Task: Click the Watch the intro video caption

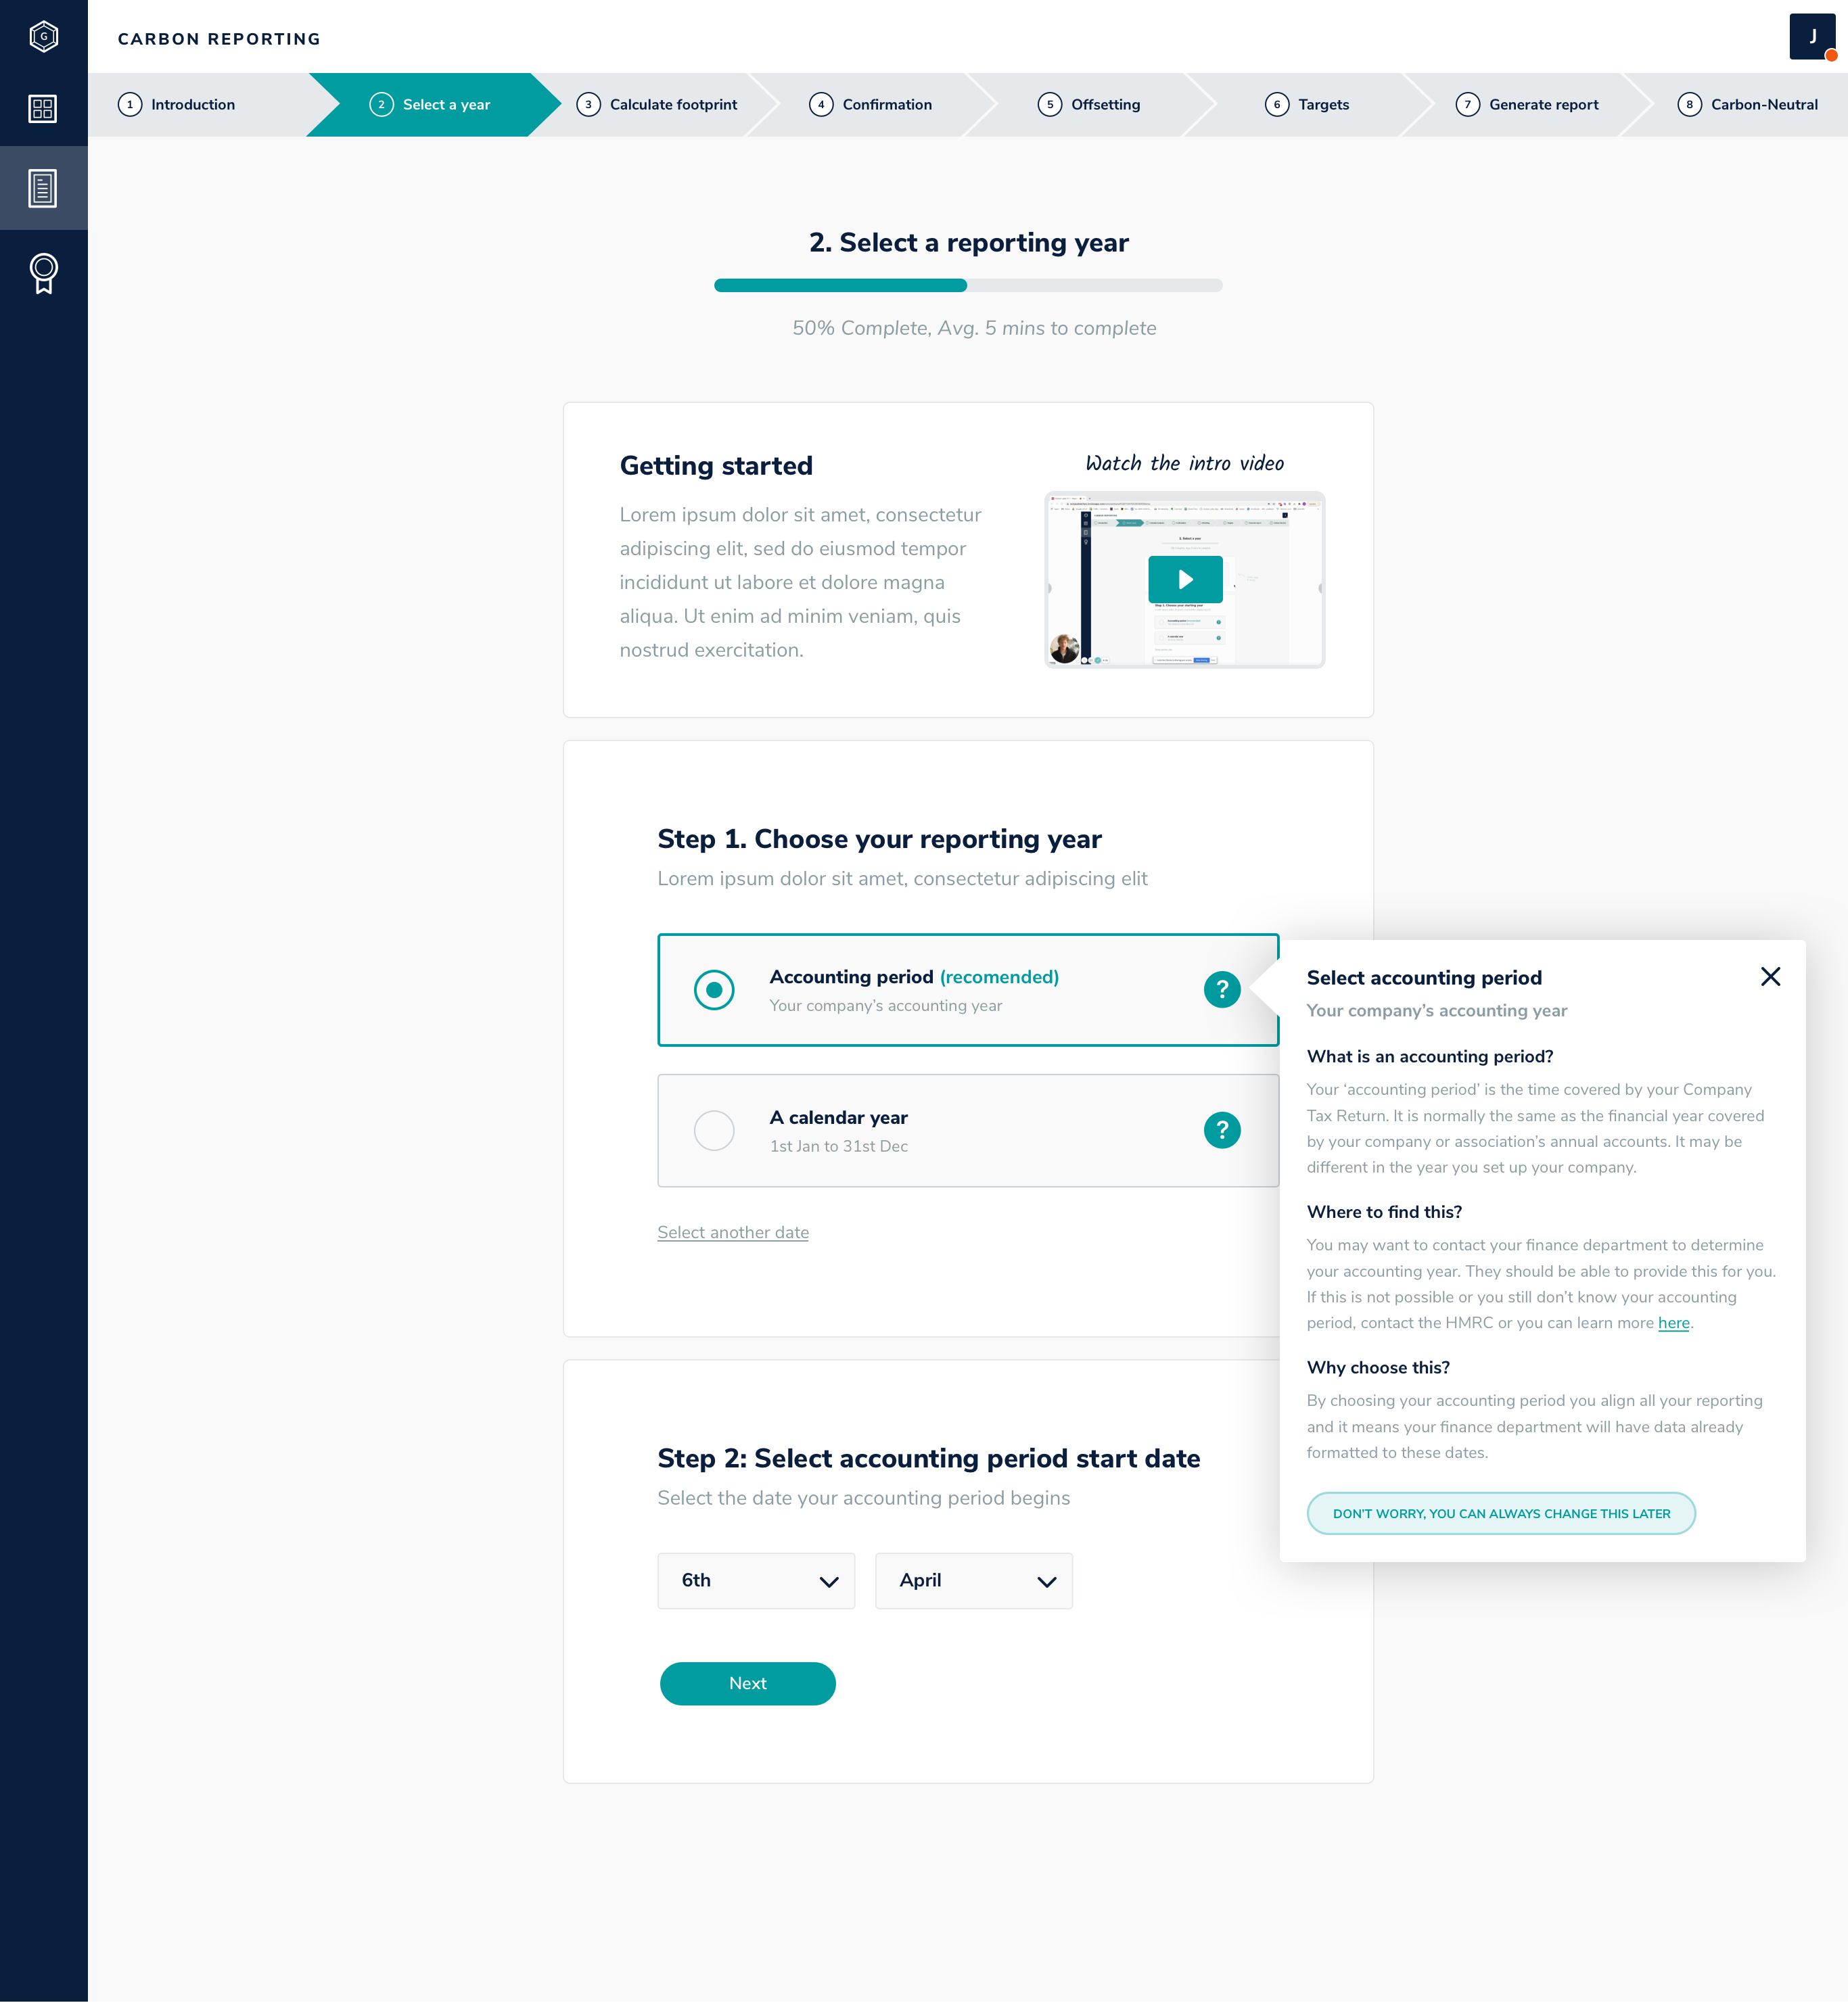Action: 1185,463
